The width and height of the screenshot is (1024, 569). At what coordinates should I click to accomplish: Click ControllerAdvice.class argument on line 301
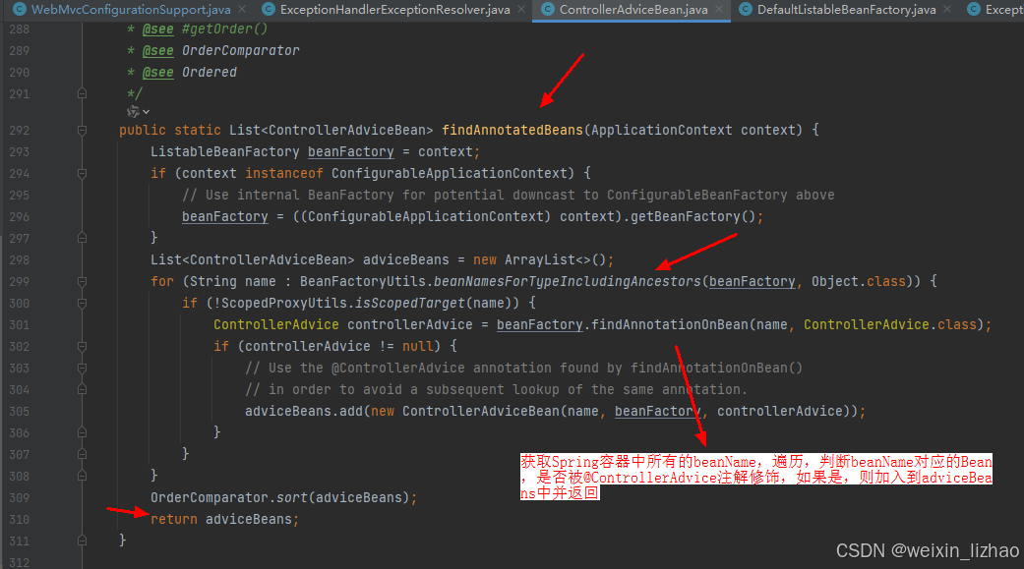coord(889,325)
